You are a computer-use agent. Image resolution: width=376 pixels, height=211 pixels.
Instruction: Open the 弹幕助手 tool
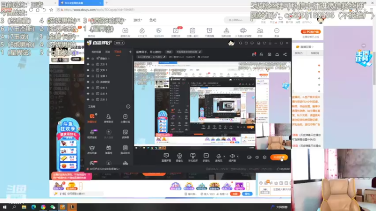(x=92, y=118)
